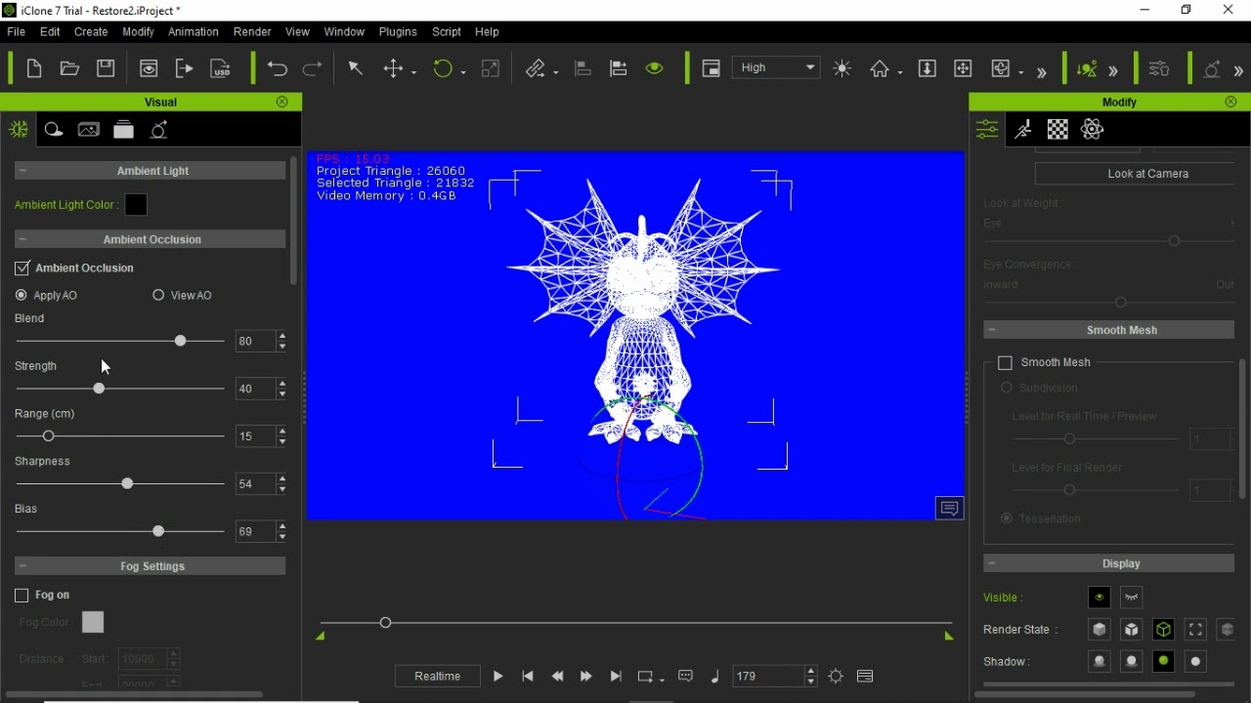Activate the green Rotate object tool
This screenshot has width=1251, height=703.
(444, 68)
